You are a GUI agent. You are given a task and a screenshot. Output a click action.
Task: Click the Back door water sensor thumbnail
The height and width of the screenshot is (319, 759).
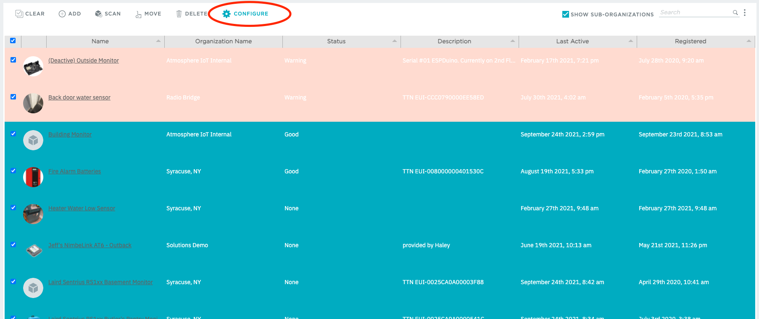click(x=33, y=103)
